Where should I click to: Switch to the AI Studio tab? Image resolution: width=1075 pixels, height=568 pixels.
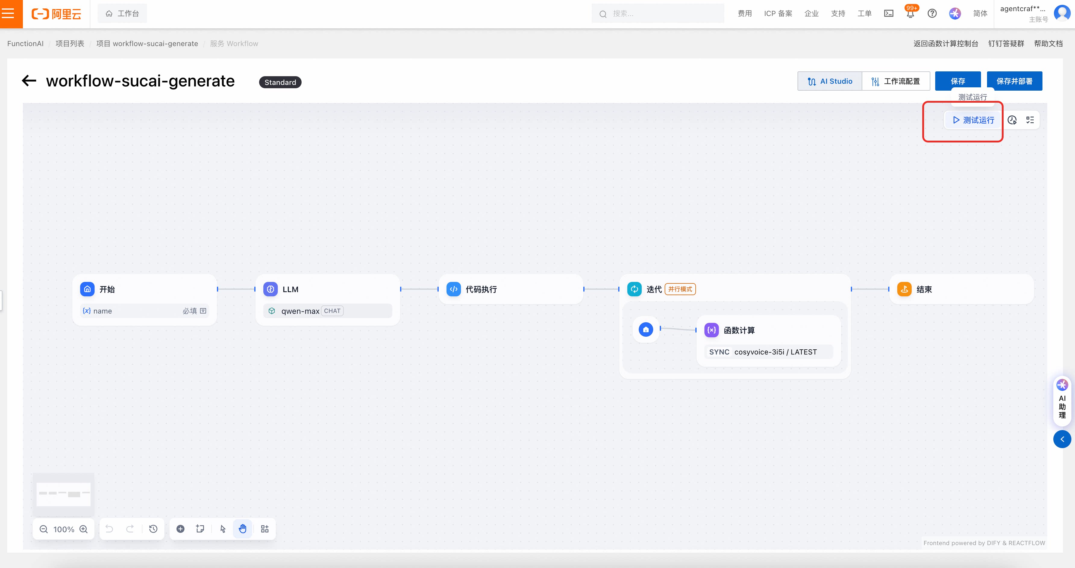point(830,81)
